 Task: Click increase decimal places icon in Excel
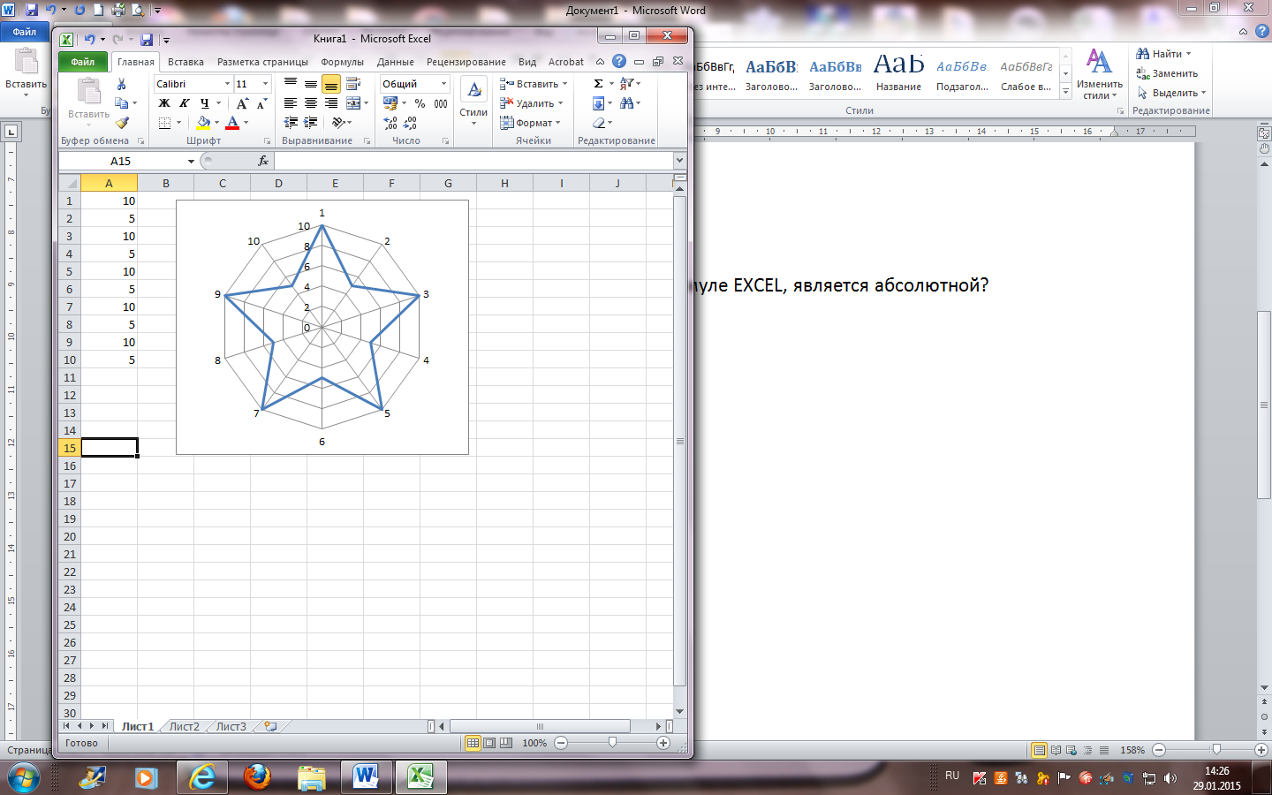click(x=390, y=123)
